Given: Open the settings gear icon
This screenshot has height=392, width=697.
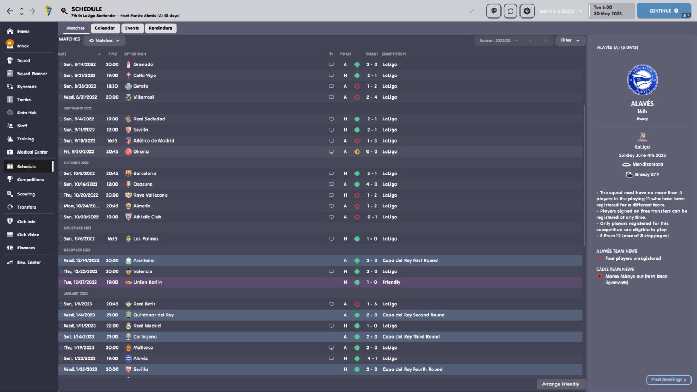Looking at the screenshot, I should pos(527,11).
